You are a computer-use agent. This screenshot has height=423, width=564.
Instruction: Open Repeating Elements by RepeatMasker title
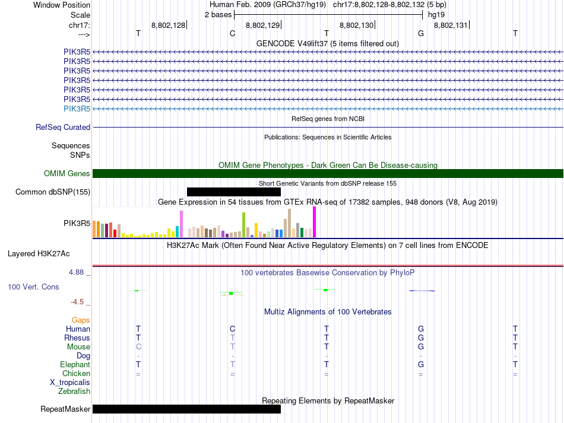(x=328, y=400)
